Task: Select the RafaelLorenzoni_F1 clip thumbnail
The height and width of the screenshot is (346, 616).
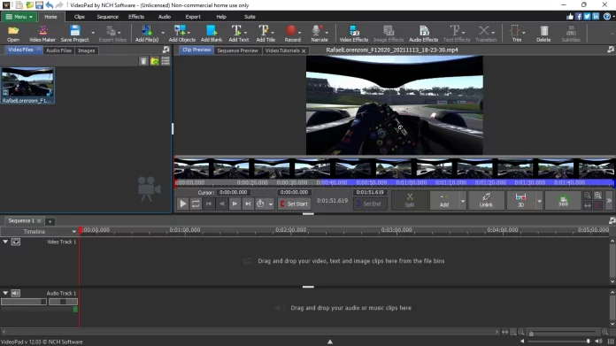Action: (27, 85)
